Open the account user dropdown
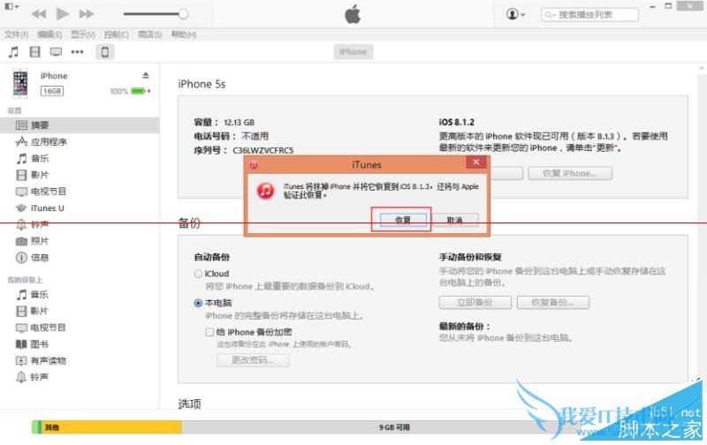707x445 pixels. click(516, 14)
